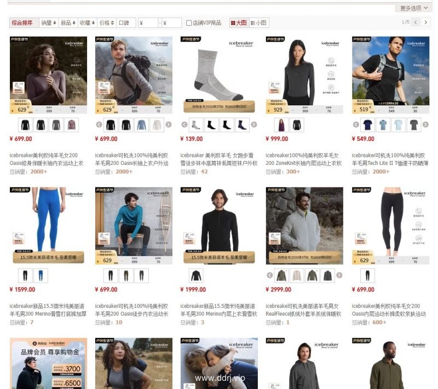438x389 pixels.
Task: Pick grey swatch under women's 200 Oasis修身 top
Action: click(56, 125)
